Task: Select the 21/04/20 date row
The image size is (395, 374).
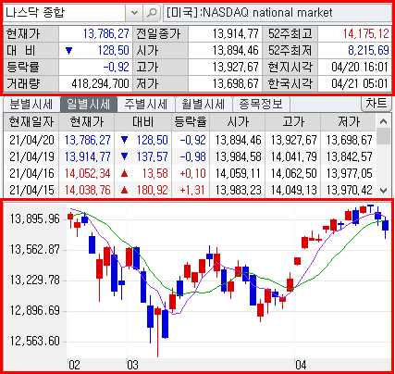Action: (190, 140)
